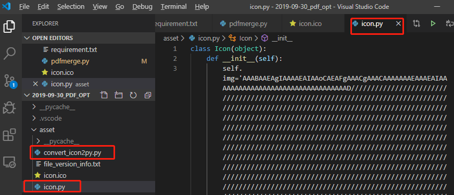Collapse the 2019-09-30_PDF_OPT project section
This screenshot has width=454, height=195.
[61, 95]
